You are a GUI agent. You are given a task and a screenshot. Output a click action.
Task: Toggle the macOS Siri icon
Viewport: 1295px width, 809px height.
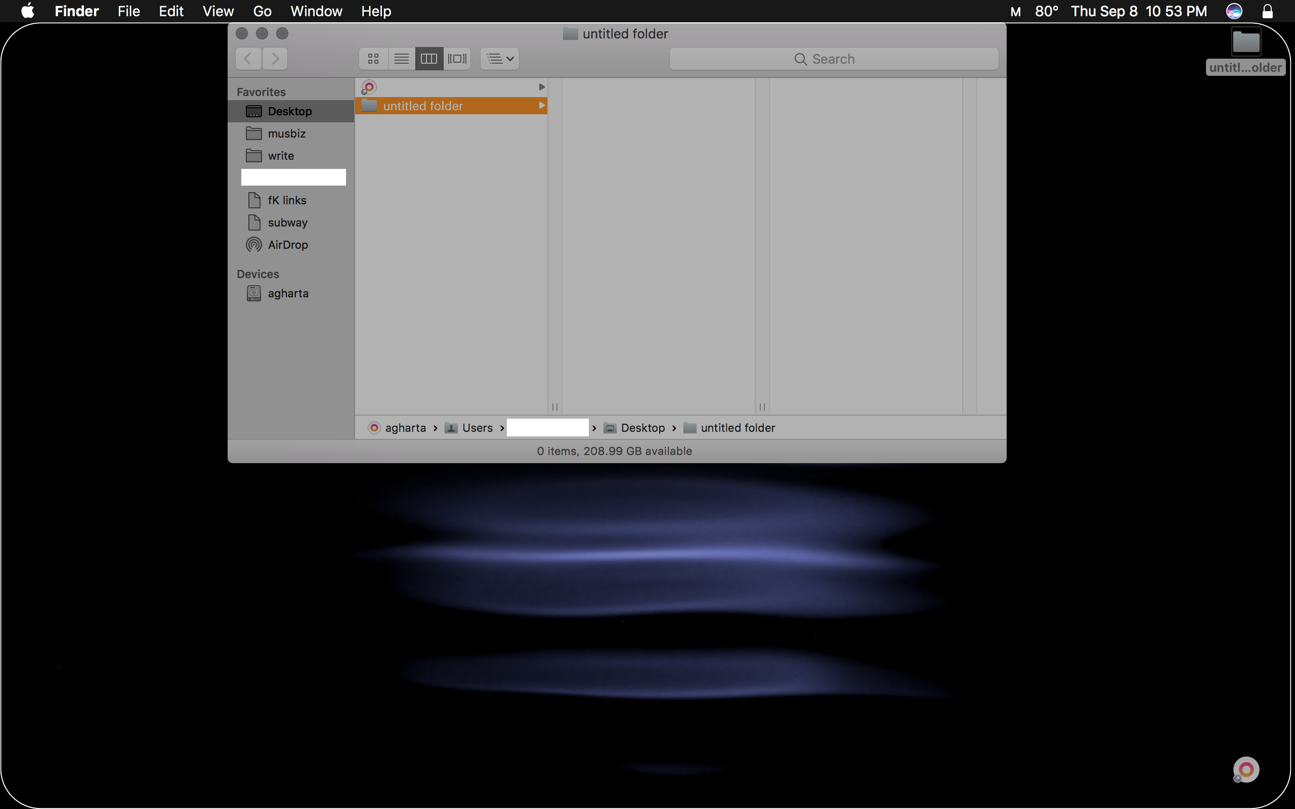(x=1236, y=11)
